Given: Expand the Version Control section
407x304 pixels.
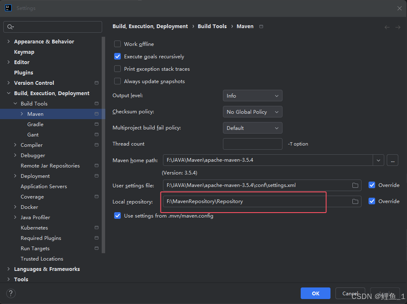Looking at the screenshot, I should [x=9, y=83].
